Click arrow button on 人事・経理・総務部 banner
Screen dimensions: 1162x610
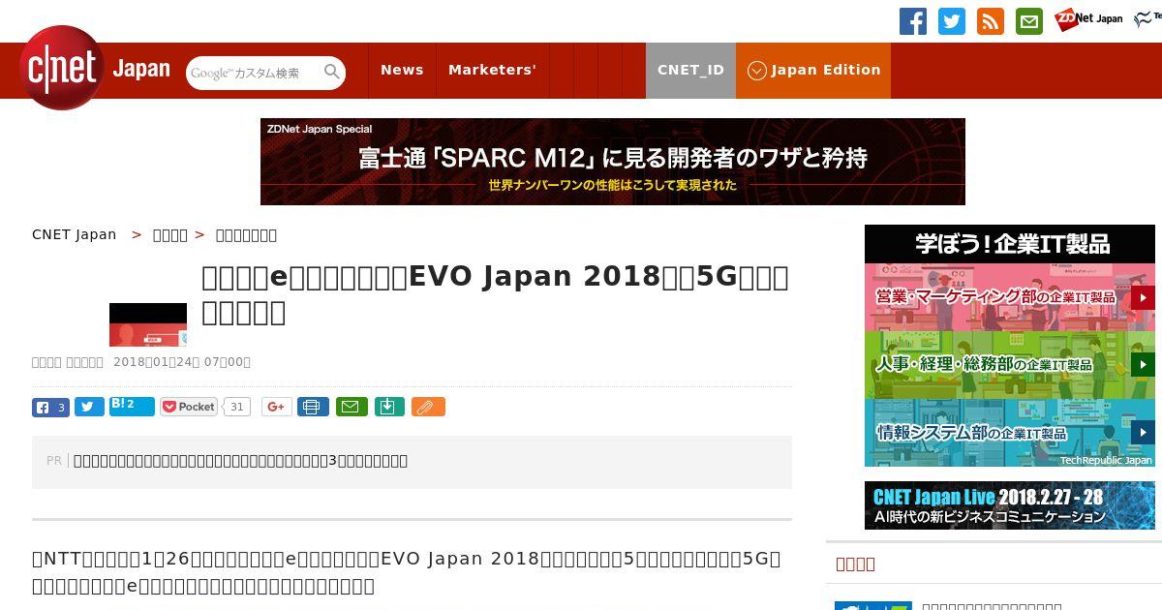pyautogui.click(x=1143, y=365)
